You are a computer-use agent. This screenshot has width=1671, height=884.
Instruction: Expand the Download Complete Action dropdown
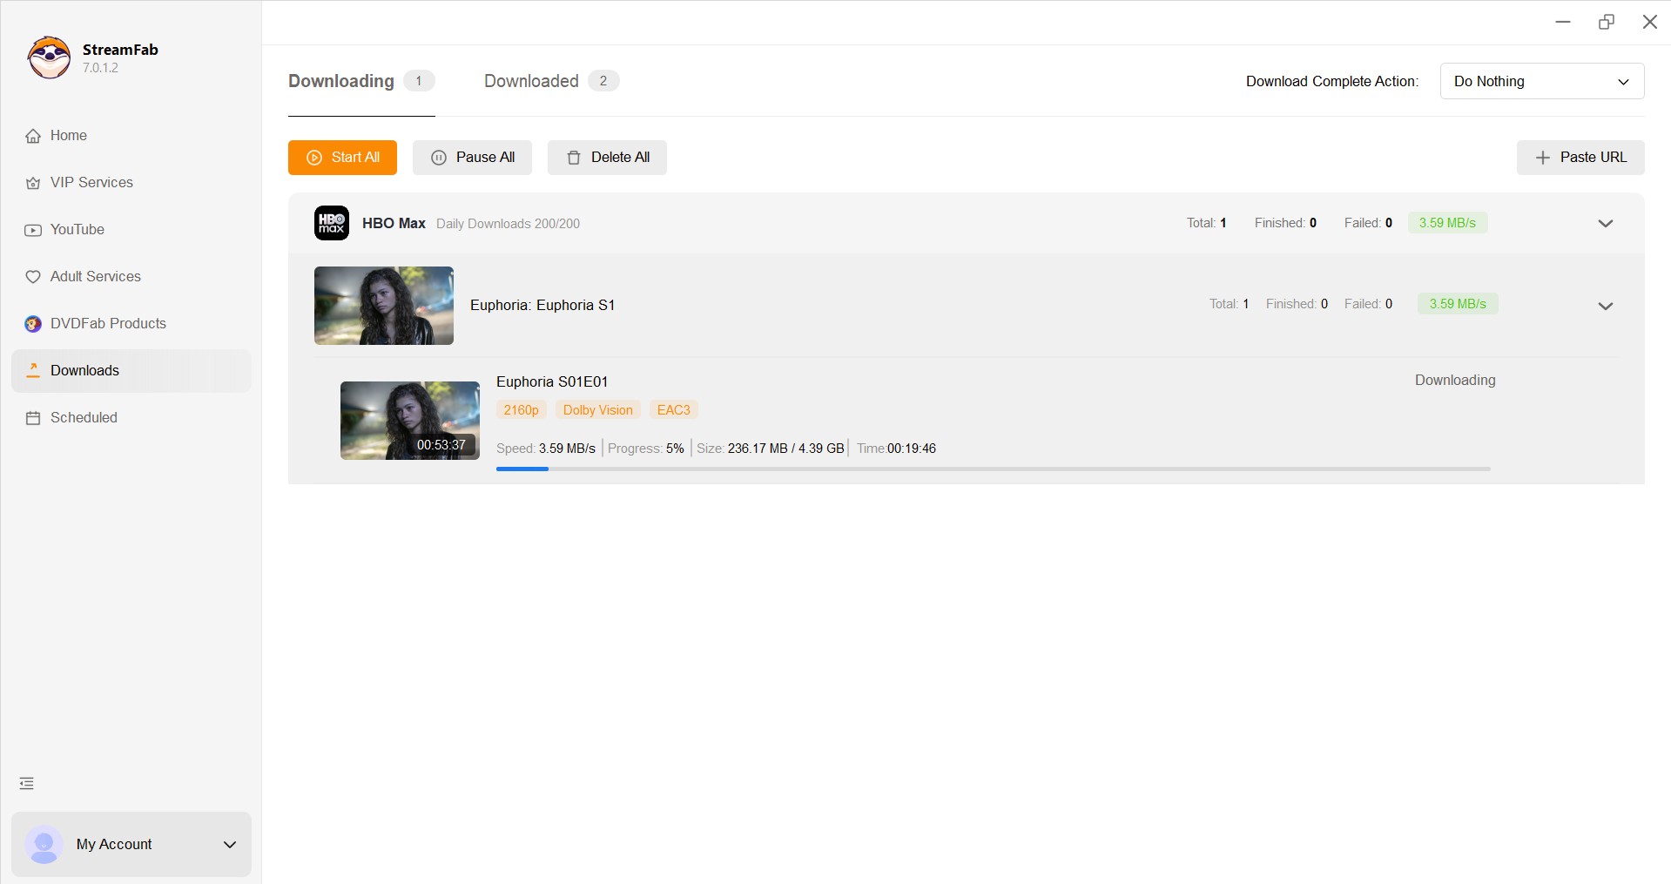click(1541, 81)
